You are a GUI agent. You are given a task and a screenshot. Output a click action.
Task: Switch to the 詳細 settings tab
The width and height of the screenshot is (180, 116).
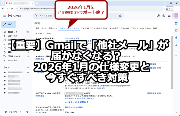pyautogui.click(x=155, y=28)
